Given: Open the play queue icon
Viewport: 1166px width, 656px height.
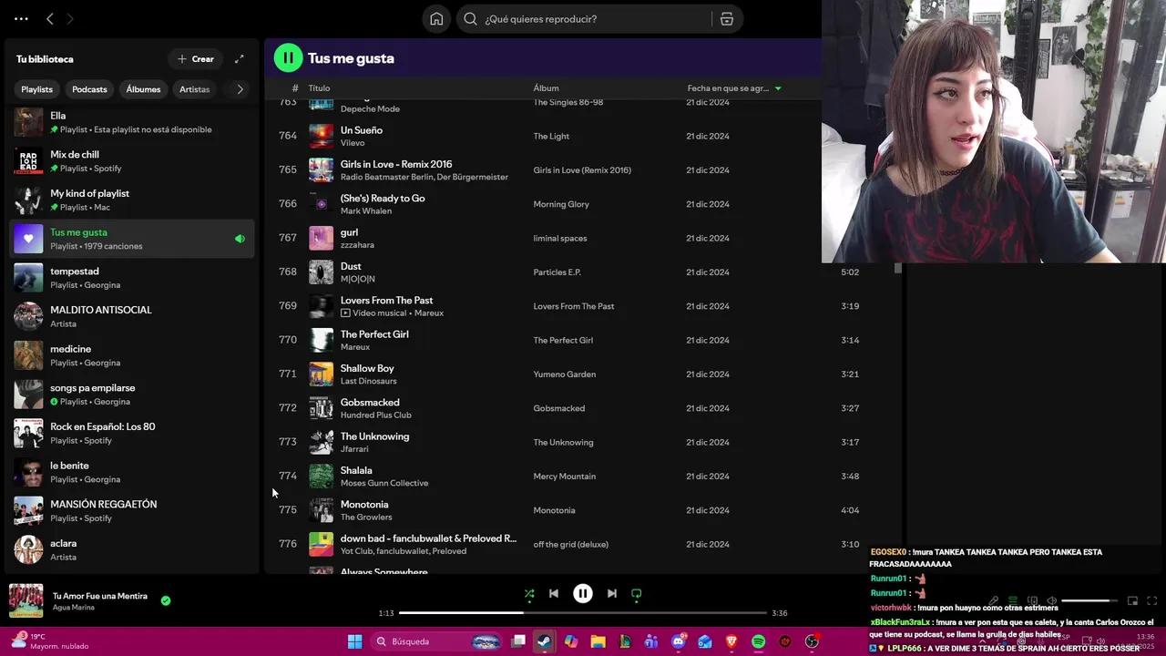Looking at the screenshot, I should (1012, 600).
